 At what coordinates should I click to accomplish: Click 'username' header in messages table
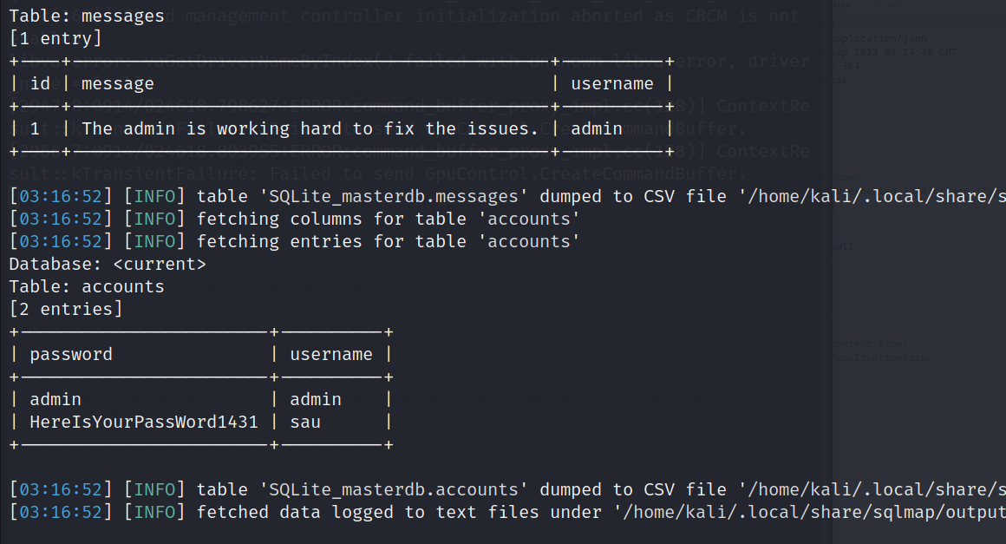pyautogui.click(x=613, y=84)
